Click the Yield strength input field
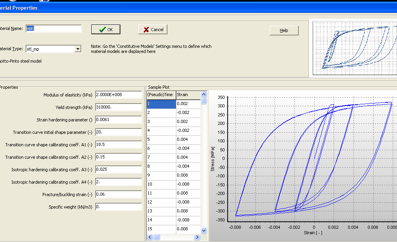This screenshot has width=397, height=242. [118, 107]
